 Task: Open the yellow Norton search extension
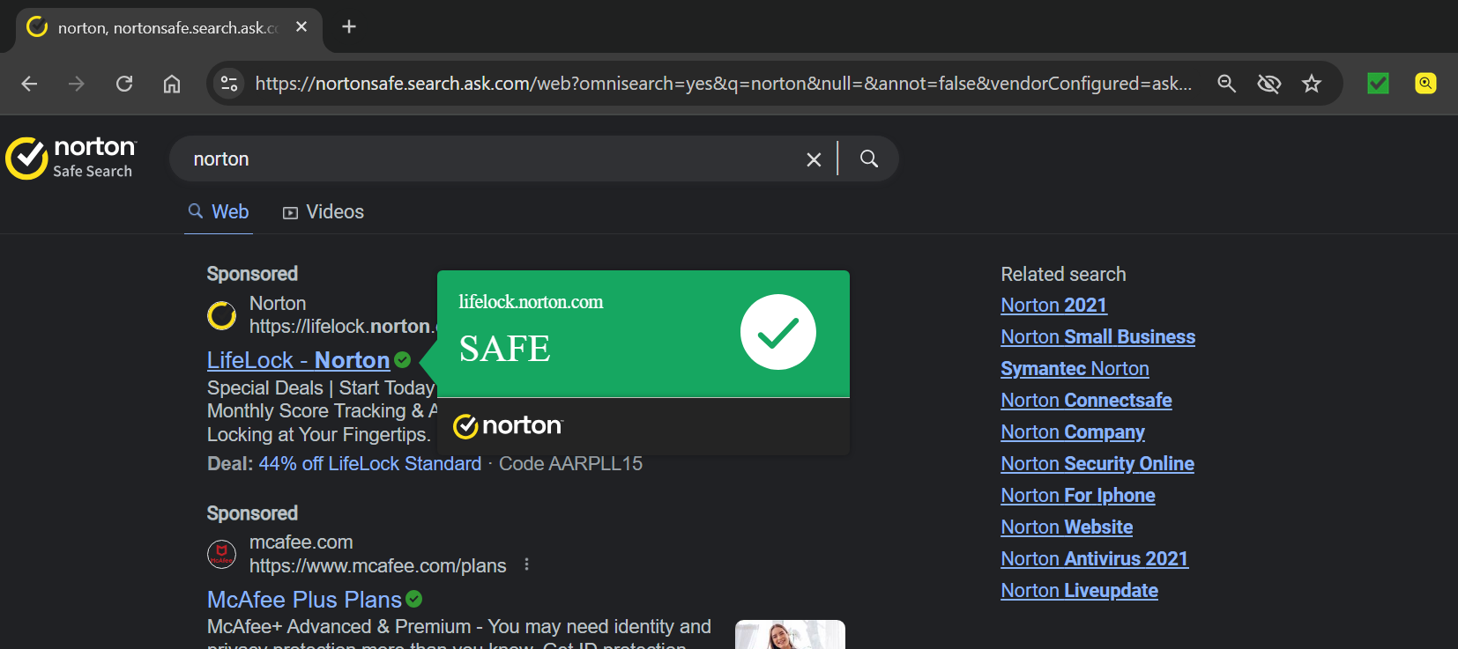pyautogui.click(x=1425, y=84)
